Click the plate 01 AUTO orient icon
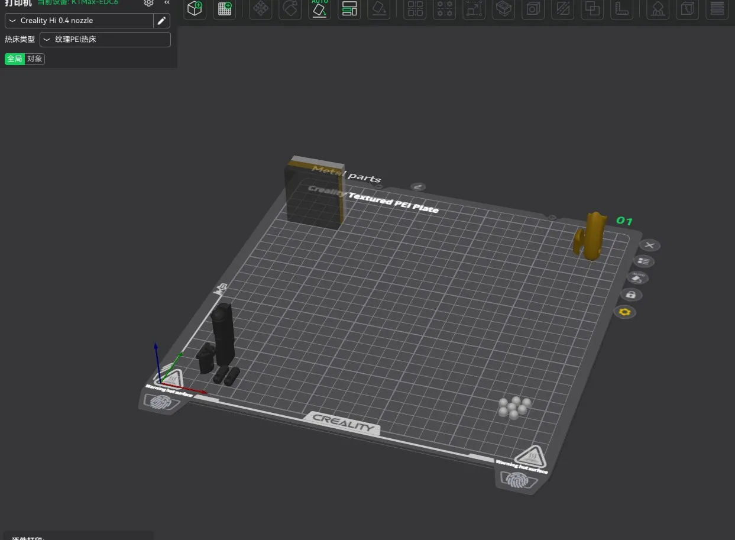 click(637, 277)
